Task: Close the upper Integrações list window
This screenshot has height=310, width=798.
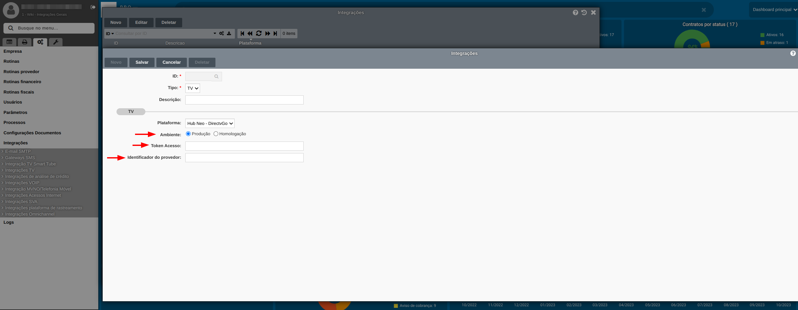Action: click(x=593, y=13)
